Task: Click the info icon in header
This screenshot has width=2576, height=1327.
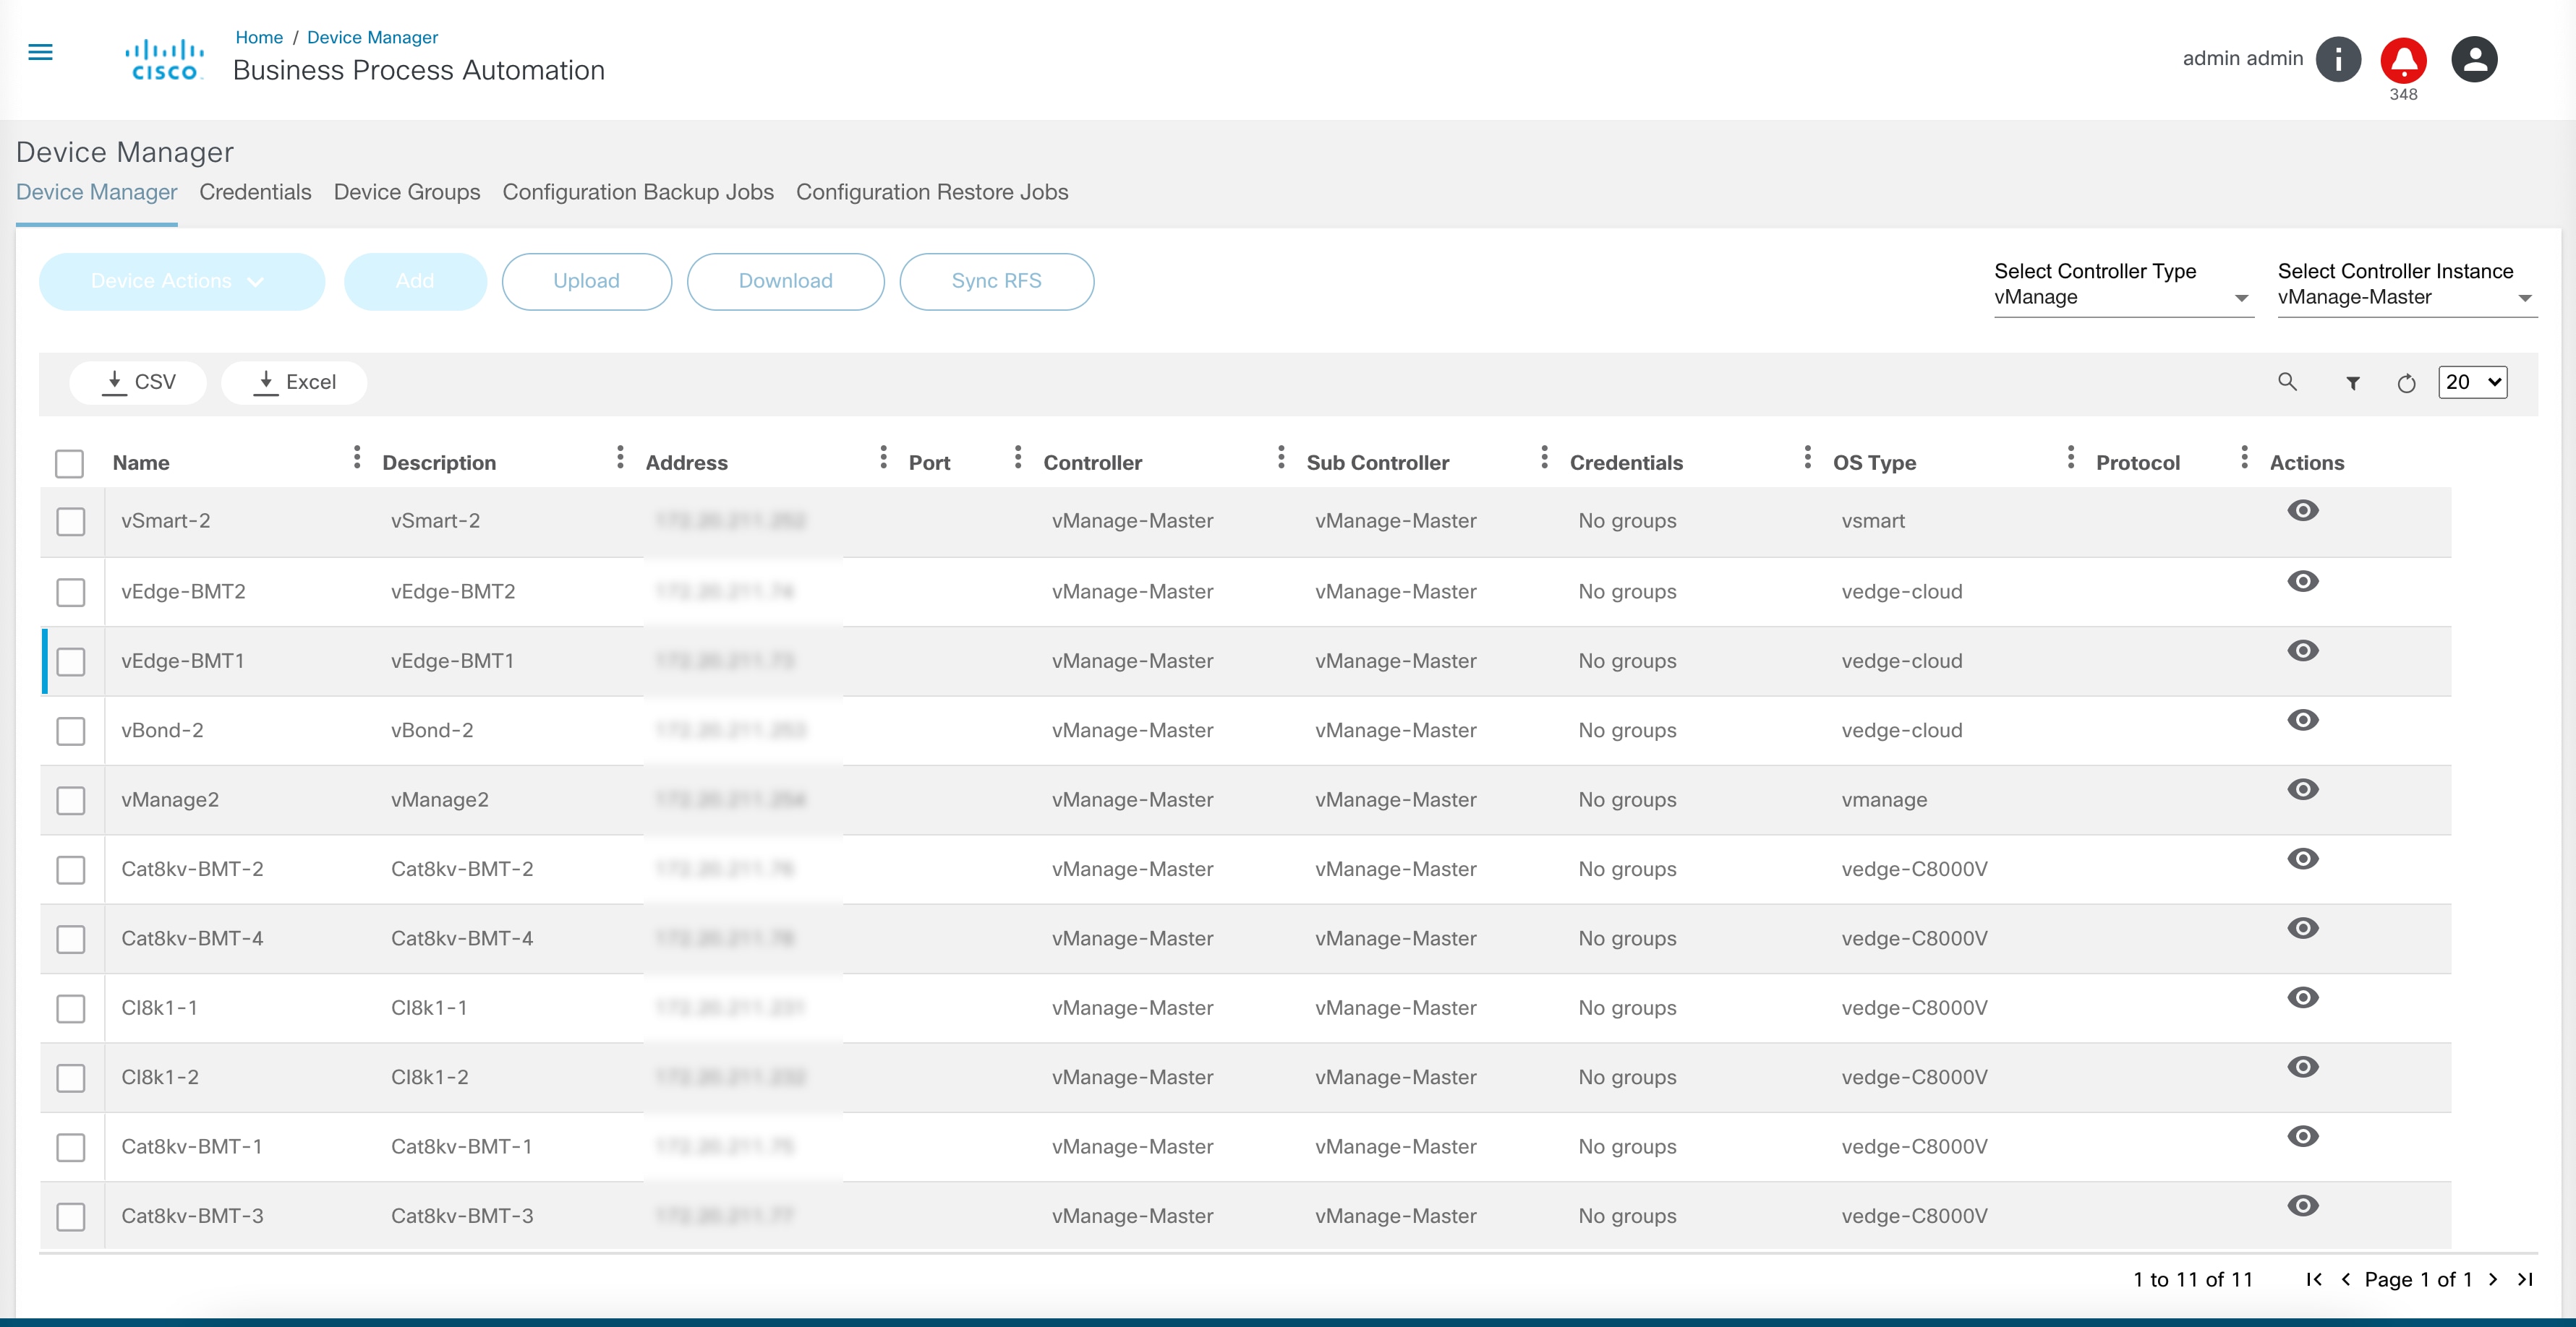Action: (2337, 59)
